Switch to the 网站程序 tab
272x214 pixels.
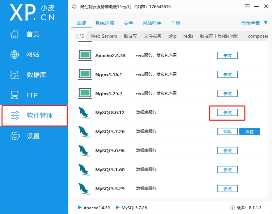tap(152, 23)
